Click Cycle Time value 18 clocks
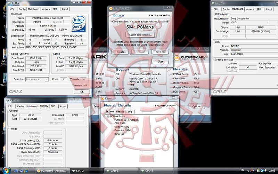278x174 pixels. 53,152
